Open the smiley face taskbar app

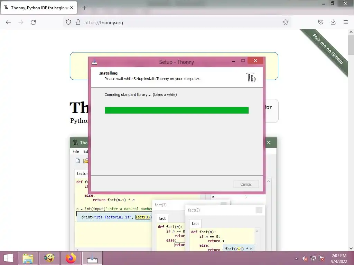click(x=49, y=258)
